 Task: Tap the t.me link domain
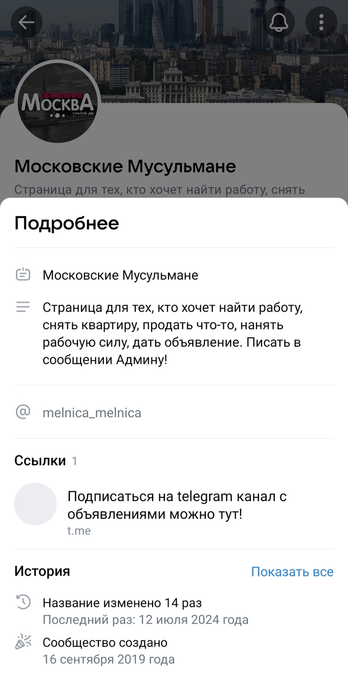pos(79,531)
